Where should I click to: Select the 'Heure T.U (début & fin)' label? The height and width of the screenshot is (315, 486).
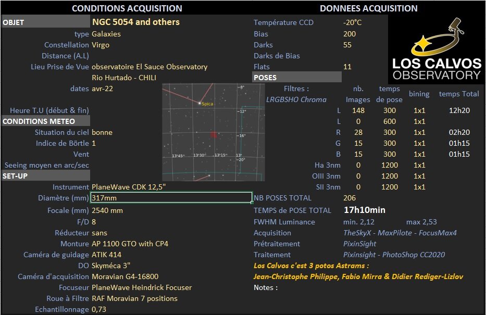point(49,110)
